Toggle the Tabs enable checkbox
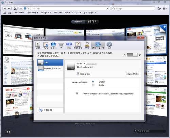Image resolution: width=170 pixels, height=138 pixels. coord(78,73)
